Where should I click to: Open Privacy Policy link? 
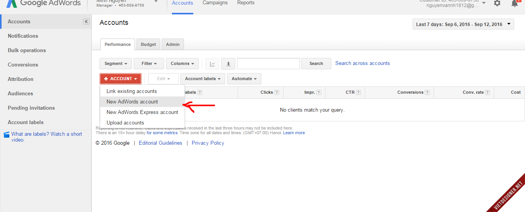click(208, 143)
